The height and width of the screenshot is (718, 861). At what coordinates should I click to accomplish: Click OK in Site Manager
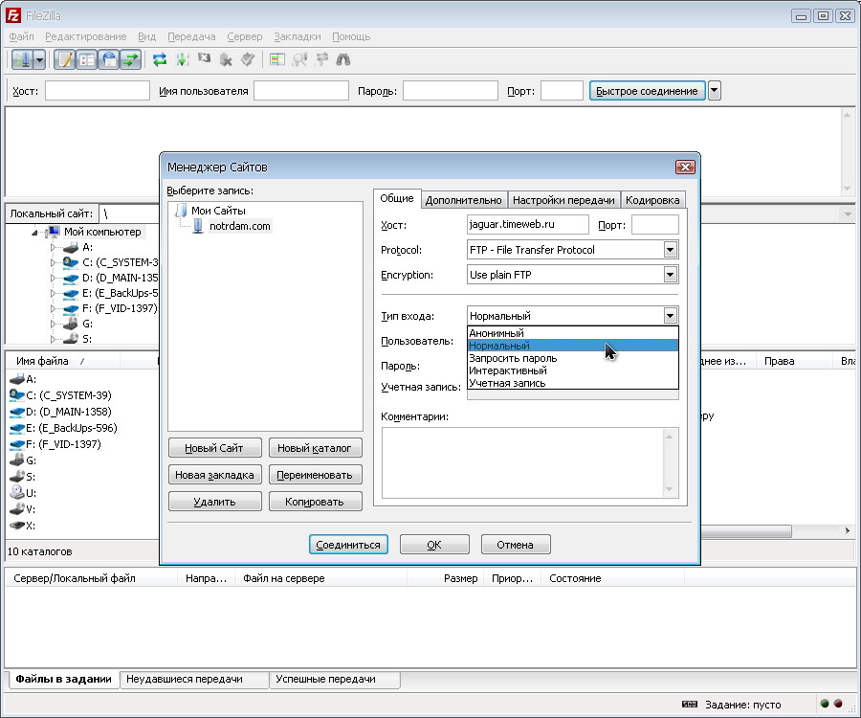click(434, 545)
